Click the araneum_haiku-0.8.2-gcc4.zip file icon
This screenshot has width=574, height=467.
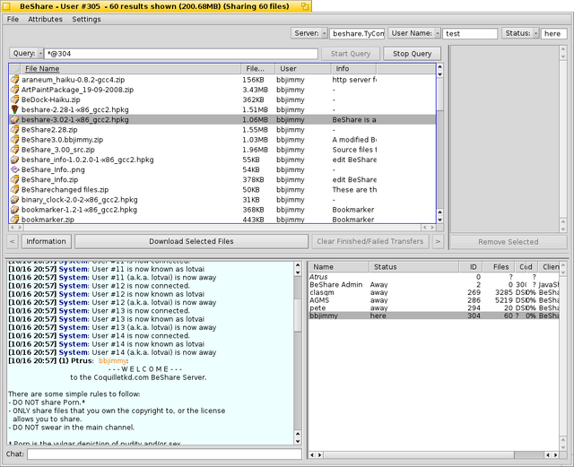14,80
